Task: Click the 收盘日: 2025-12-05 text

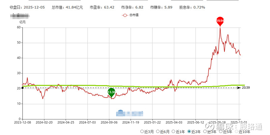Action: coord(27,7)
